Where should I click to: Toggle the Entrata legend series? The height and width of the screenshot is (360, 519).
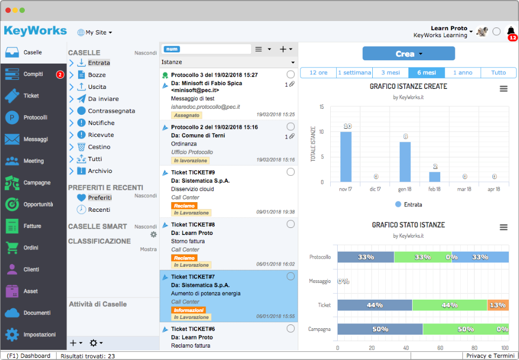point(408,205)
